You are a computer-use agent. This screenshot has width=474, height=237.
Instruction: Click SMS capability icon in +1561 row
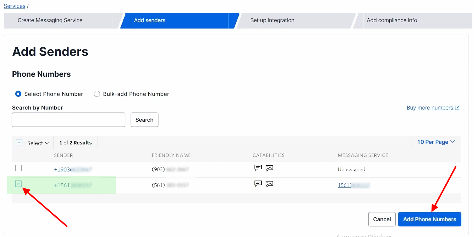[x=258, y=184]
